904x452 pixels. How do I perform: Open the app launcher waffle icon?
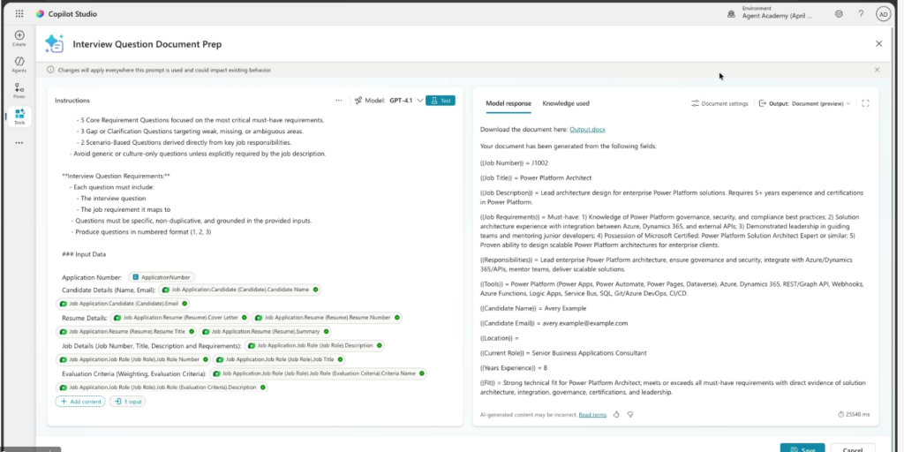(x=19, y=14)
